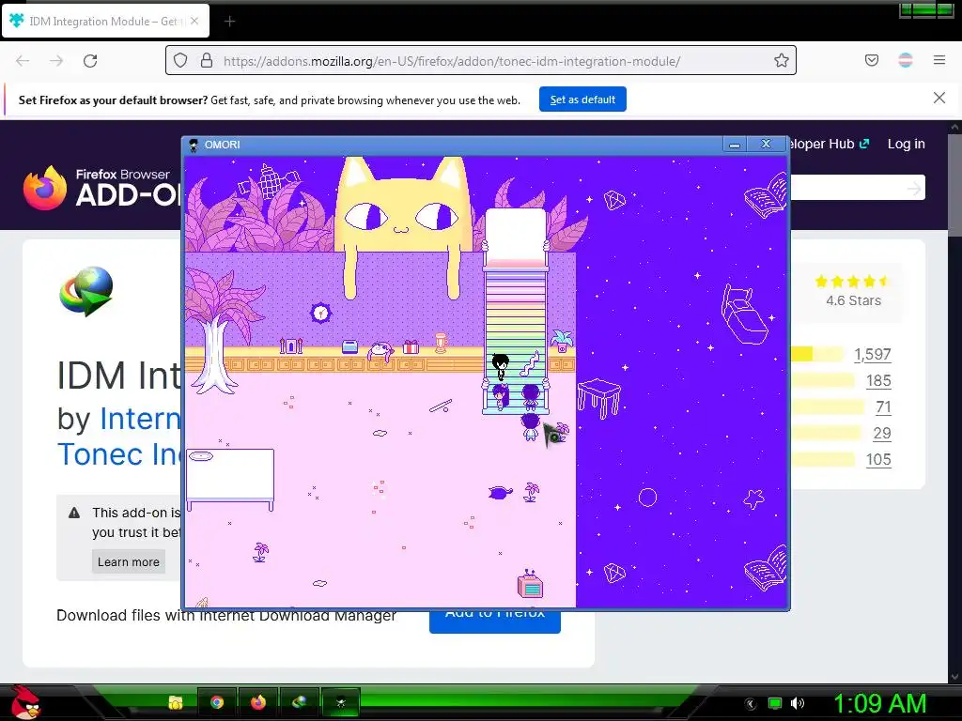Reload the page in Firefox

tap(90, 61)
